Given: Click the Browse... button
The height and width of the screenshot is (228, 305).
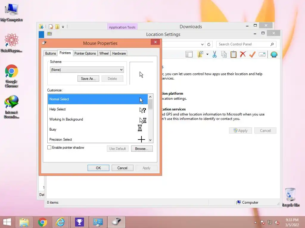Looking at the screenshot, I should (142, 149).
